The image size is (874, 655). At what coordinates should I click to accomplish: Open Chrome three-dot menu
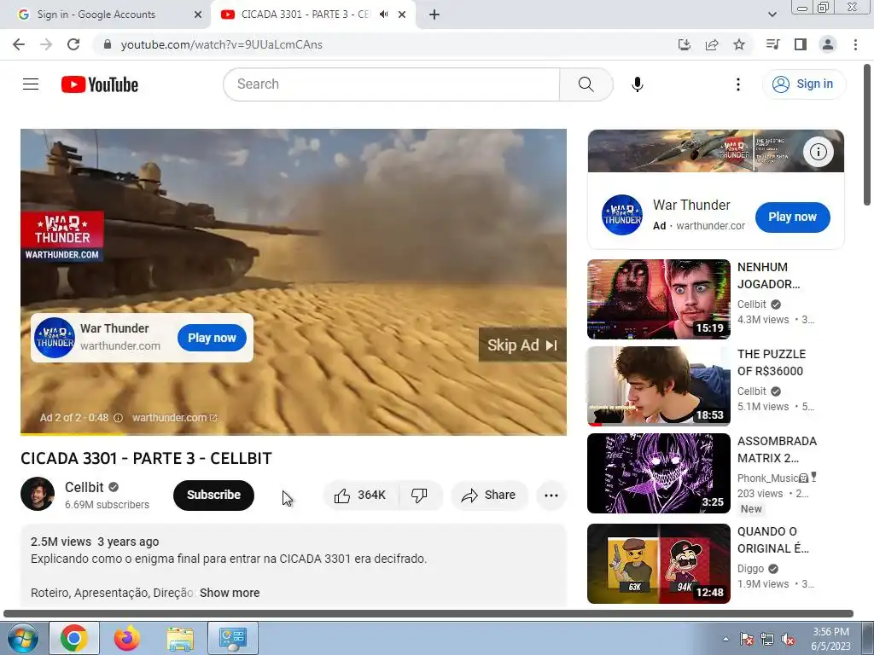[855, 44]
